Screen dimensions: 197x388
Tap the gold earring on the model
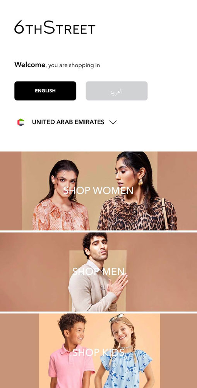pos(140,182)
